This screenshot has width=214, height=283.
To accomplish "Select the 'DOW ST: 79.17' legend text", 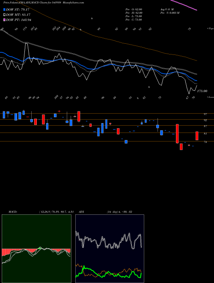I will (x=18, y=9).
